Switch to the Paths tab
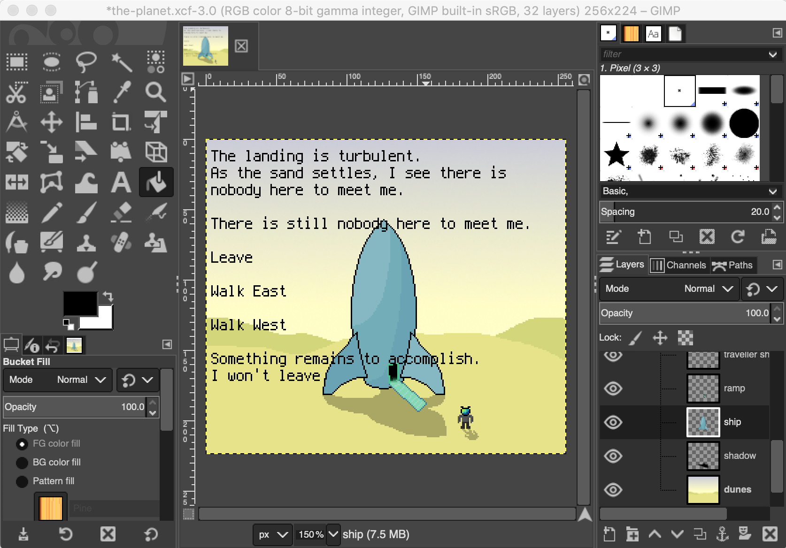The image size is (786, 548). coord(732,265)
